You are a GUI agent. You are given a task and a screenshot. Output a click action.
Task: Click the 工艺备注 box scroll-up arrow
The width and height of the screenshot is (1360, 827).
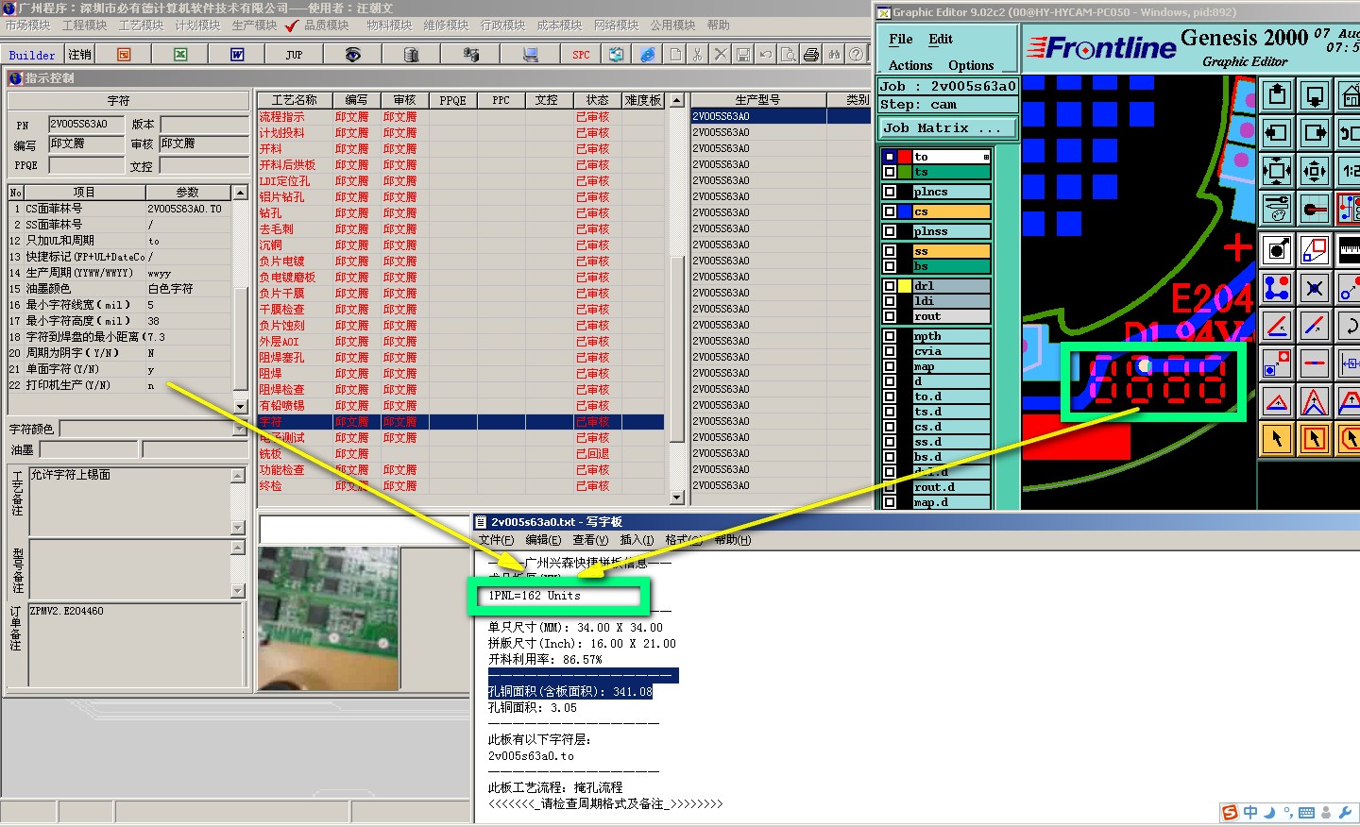(238, 475)
